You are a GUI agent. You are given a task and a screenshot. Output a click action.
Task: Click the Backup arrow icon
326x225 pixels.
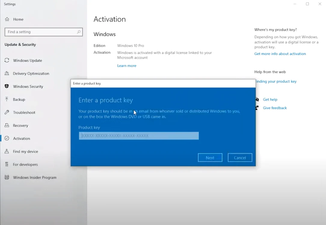tap(7, 99)
